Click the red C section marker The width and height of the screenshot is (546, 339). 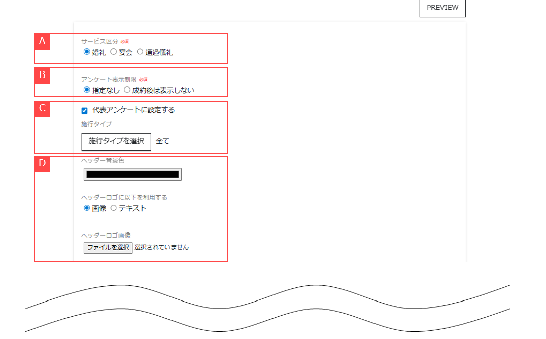[42, 108]
